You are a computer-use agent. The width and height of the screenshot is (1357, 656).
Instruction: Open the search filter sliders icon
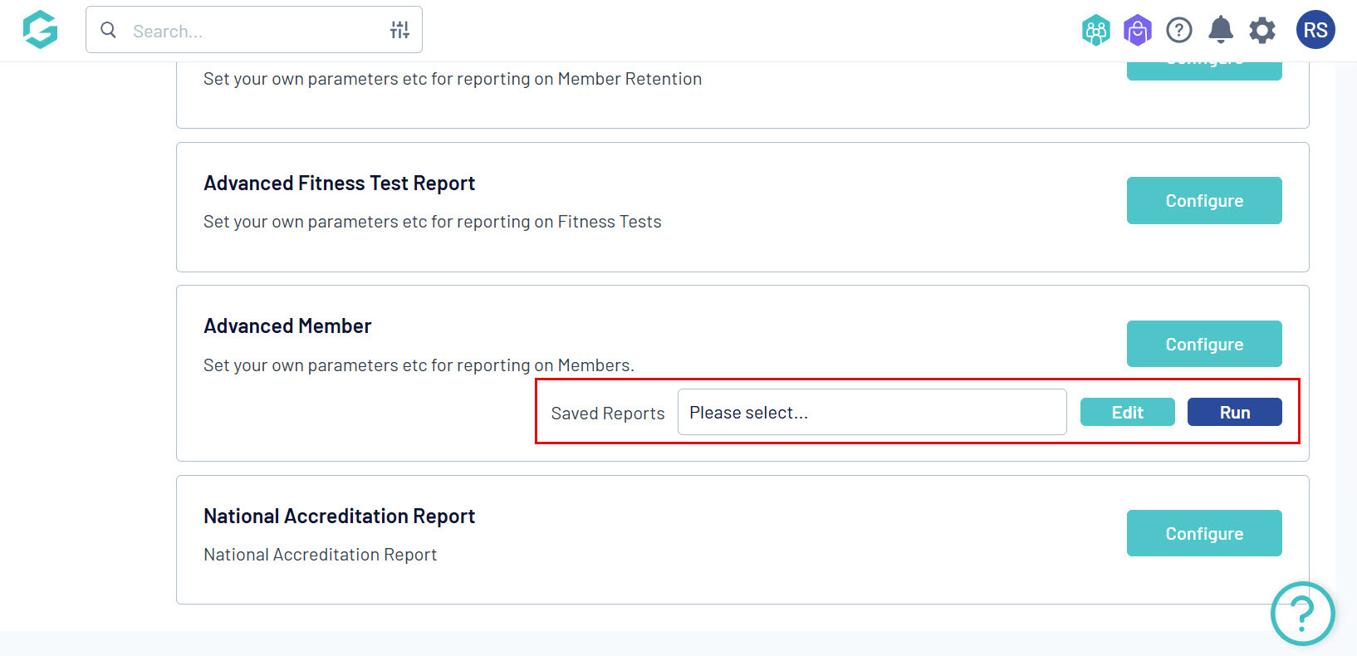pyautogui.click(x=399, y=30)
